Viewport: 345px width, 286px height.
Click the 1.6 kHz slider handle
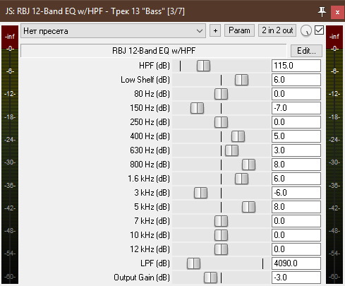241,179
